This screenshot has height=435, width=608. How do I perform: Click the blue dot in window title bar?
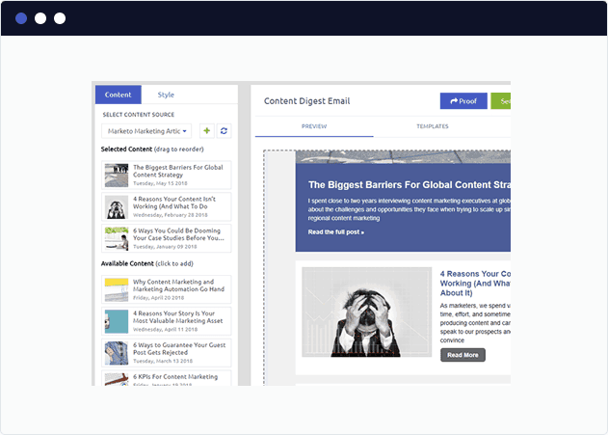click(x=21, y=18)
